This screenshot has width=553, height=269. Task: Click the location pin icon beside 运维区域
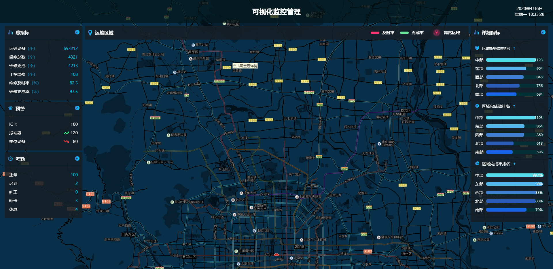(x=90, y=33)
